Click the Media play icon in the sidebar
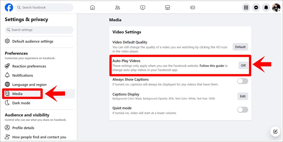 tap(7, 93)
